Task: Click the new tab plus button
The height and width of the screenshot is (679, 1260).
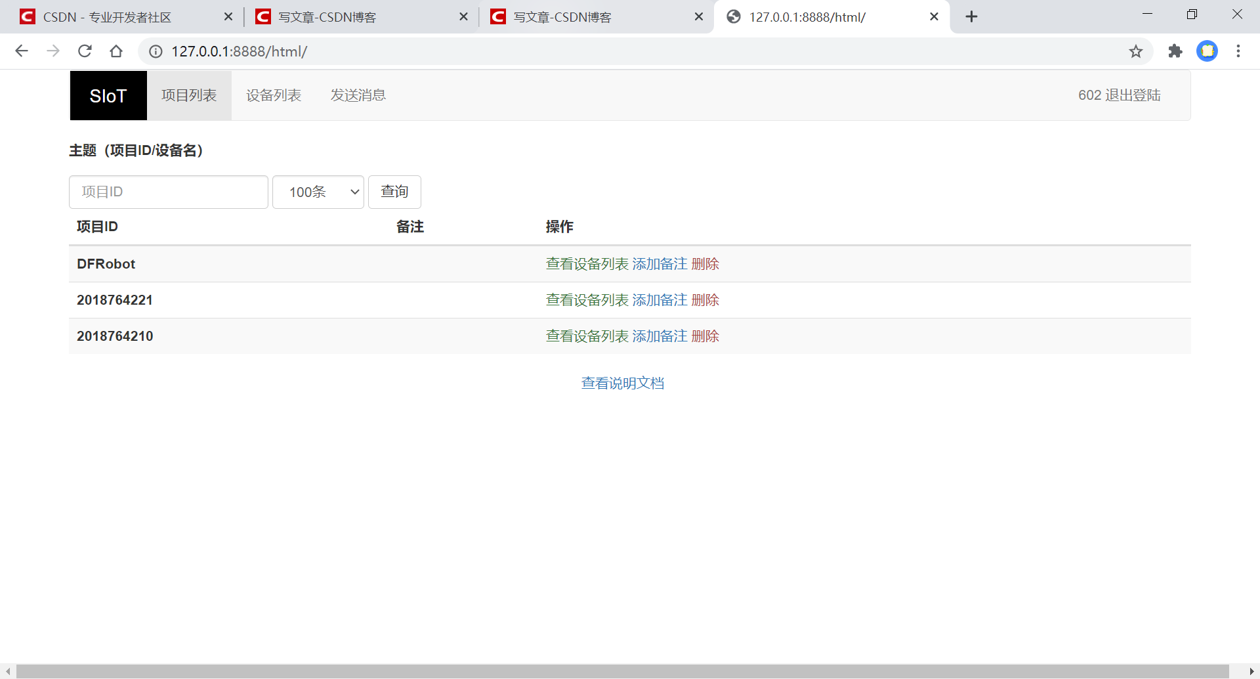Action: [971, 16]
